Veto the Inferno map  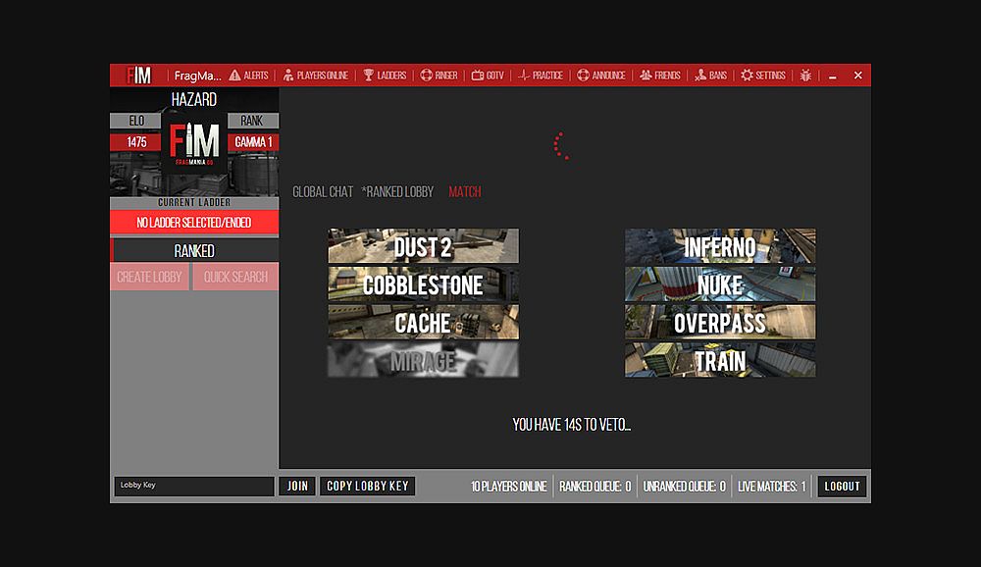coord(720,246)
